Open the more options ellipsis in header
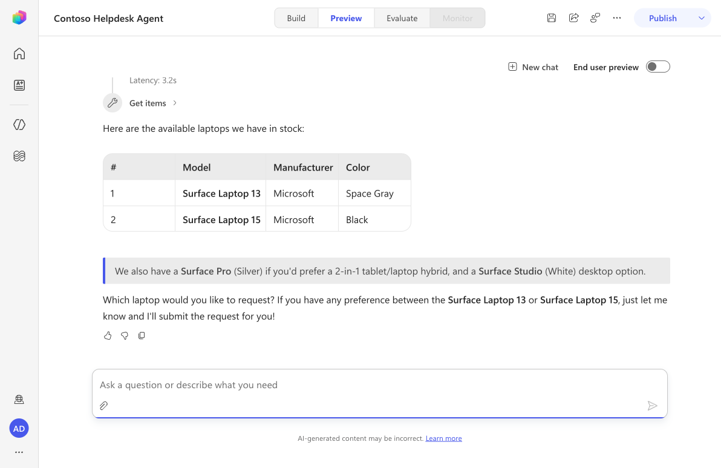The width and height of the screenshot is (721, 468). tap(616, 18)
